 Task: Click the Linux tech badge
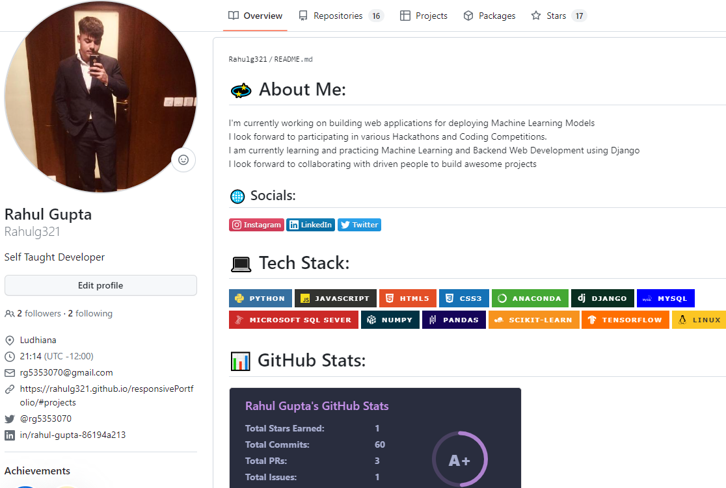699,320
